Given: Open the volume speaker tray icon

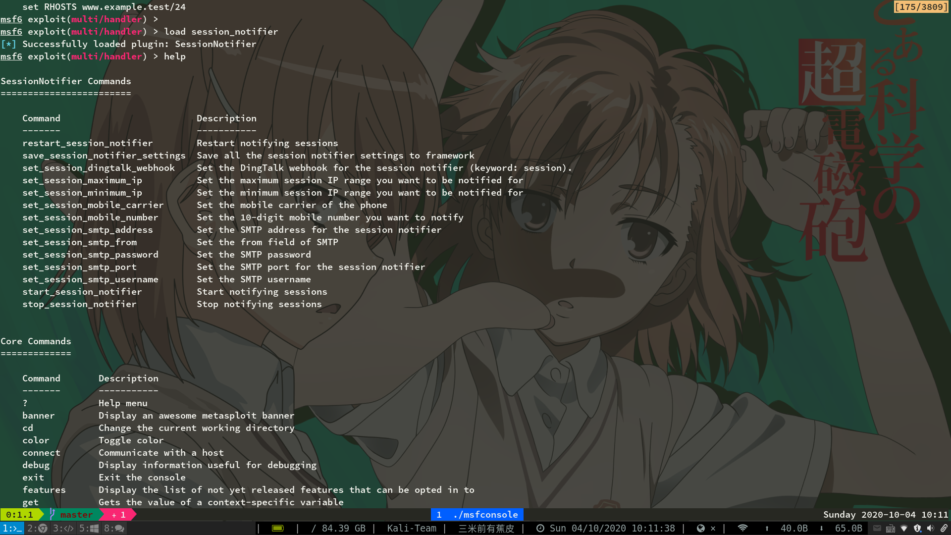Looking at the screenshot, I should (x=931, y=529).
